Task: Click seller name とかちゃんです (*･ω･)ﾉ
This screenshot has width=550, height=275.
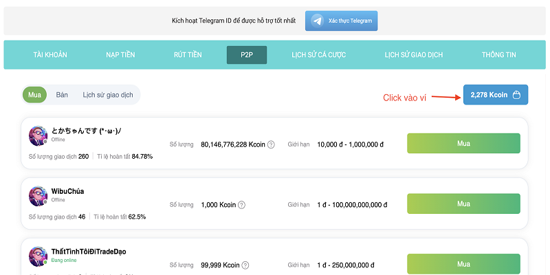Action: [87, 131]
